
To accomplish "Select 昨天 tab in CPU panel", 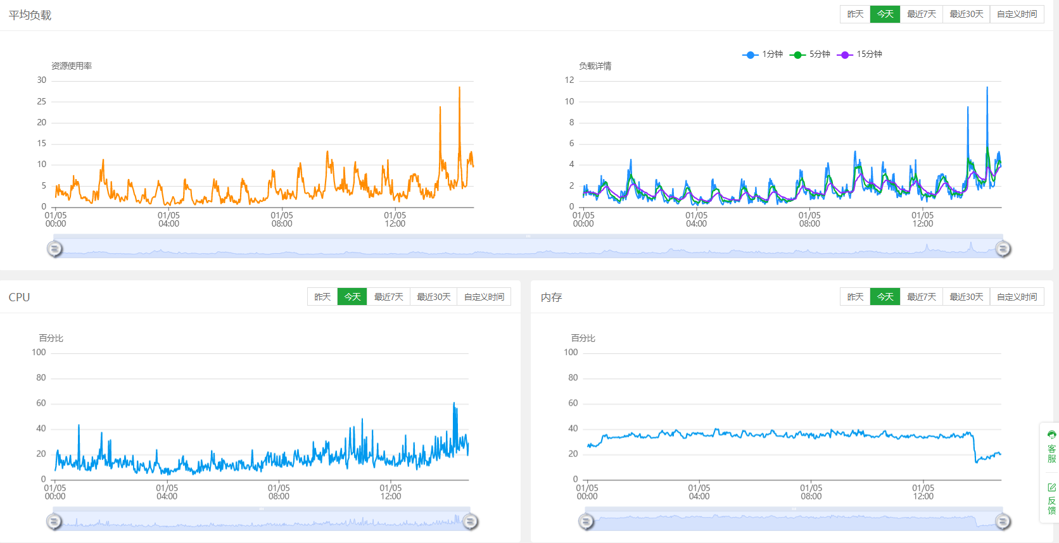I will pyautogui.click(x=322, y=297).
